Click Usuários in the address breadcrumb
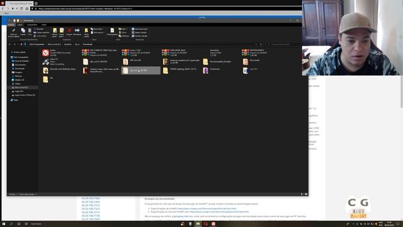This screenshot has width=403, height=227. 68,44
